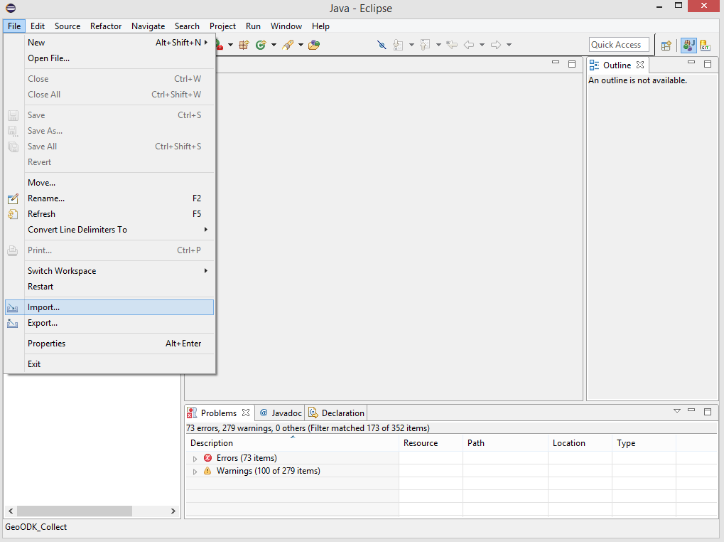Sort problems by the Description column header

(292, 443)
